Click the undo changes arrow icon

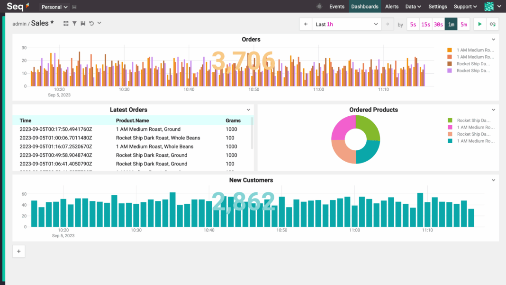91,23
